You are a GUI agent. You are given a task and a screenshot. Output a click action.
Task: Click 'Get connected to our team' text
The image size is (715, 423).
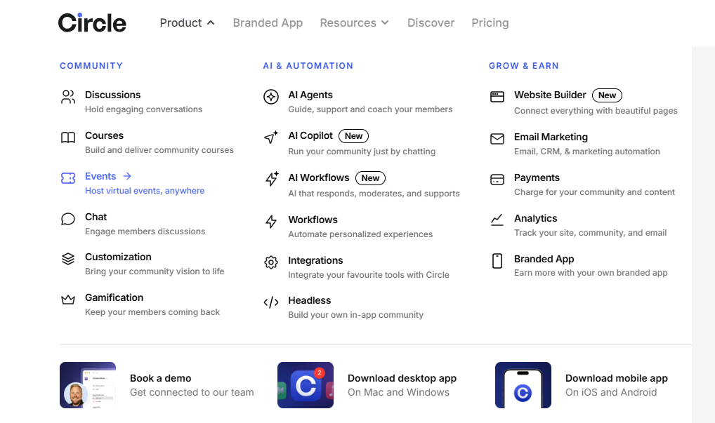pos(192,392)
